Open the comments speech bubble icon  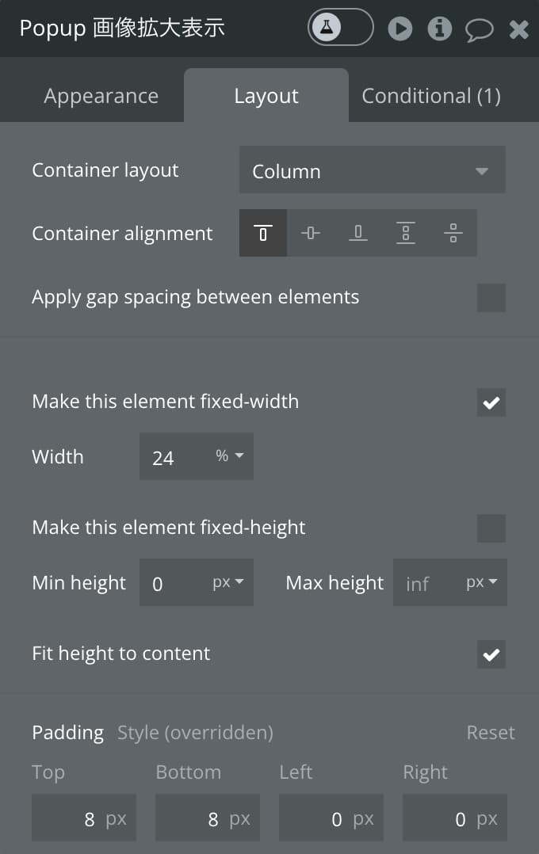click(x=479, y=29)
